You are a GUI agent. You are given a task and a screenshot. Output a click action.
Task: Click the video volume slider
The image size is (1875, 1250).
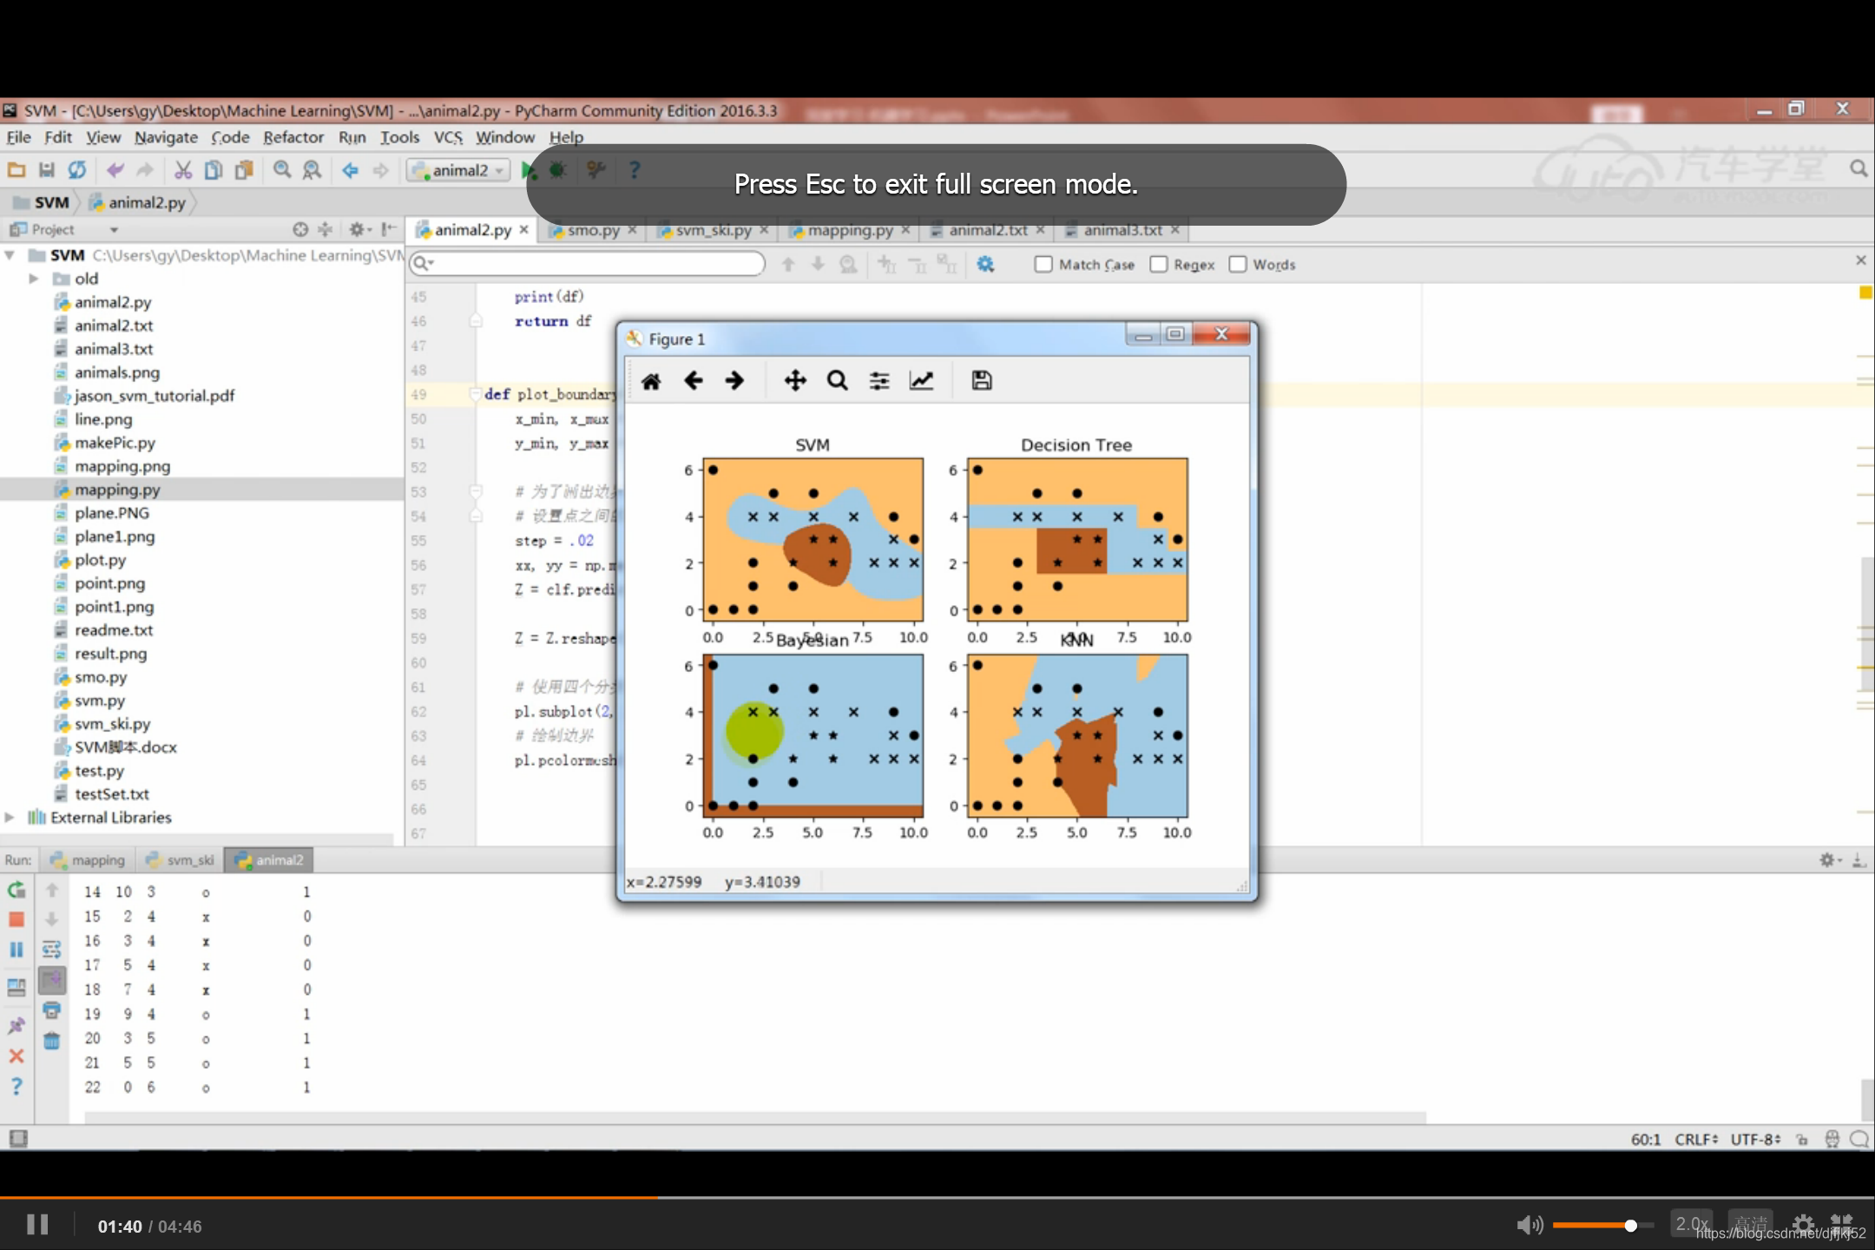pos(1602,1225)
